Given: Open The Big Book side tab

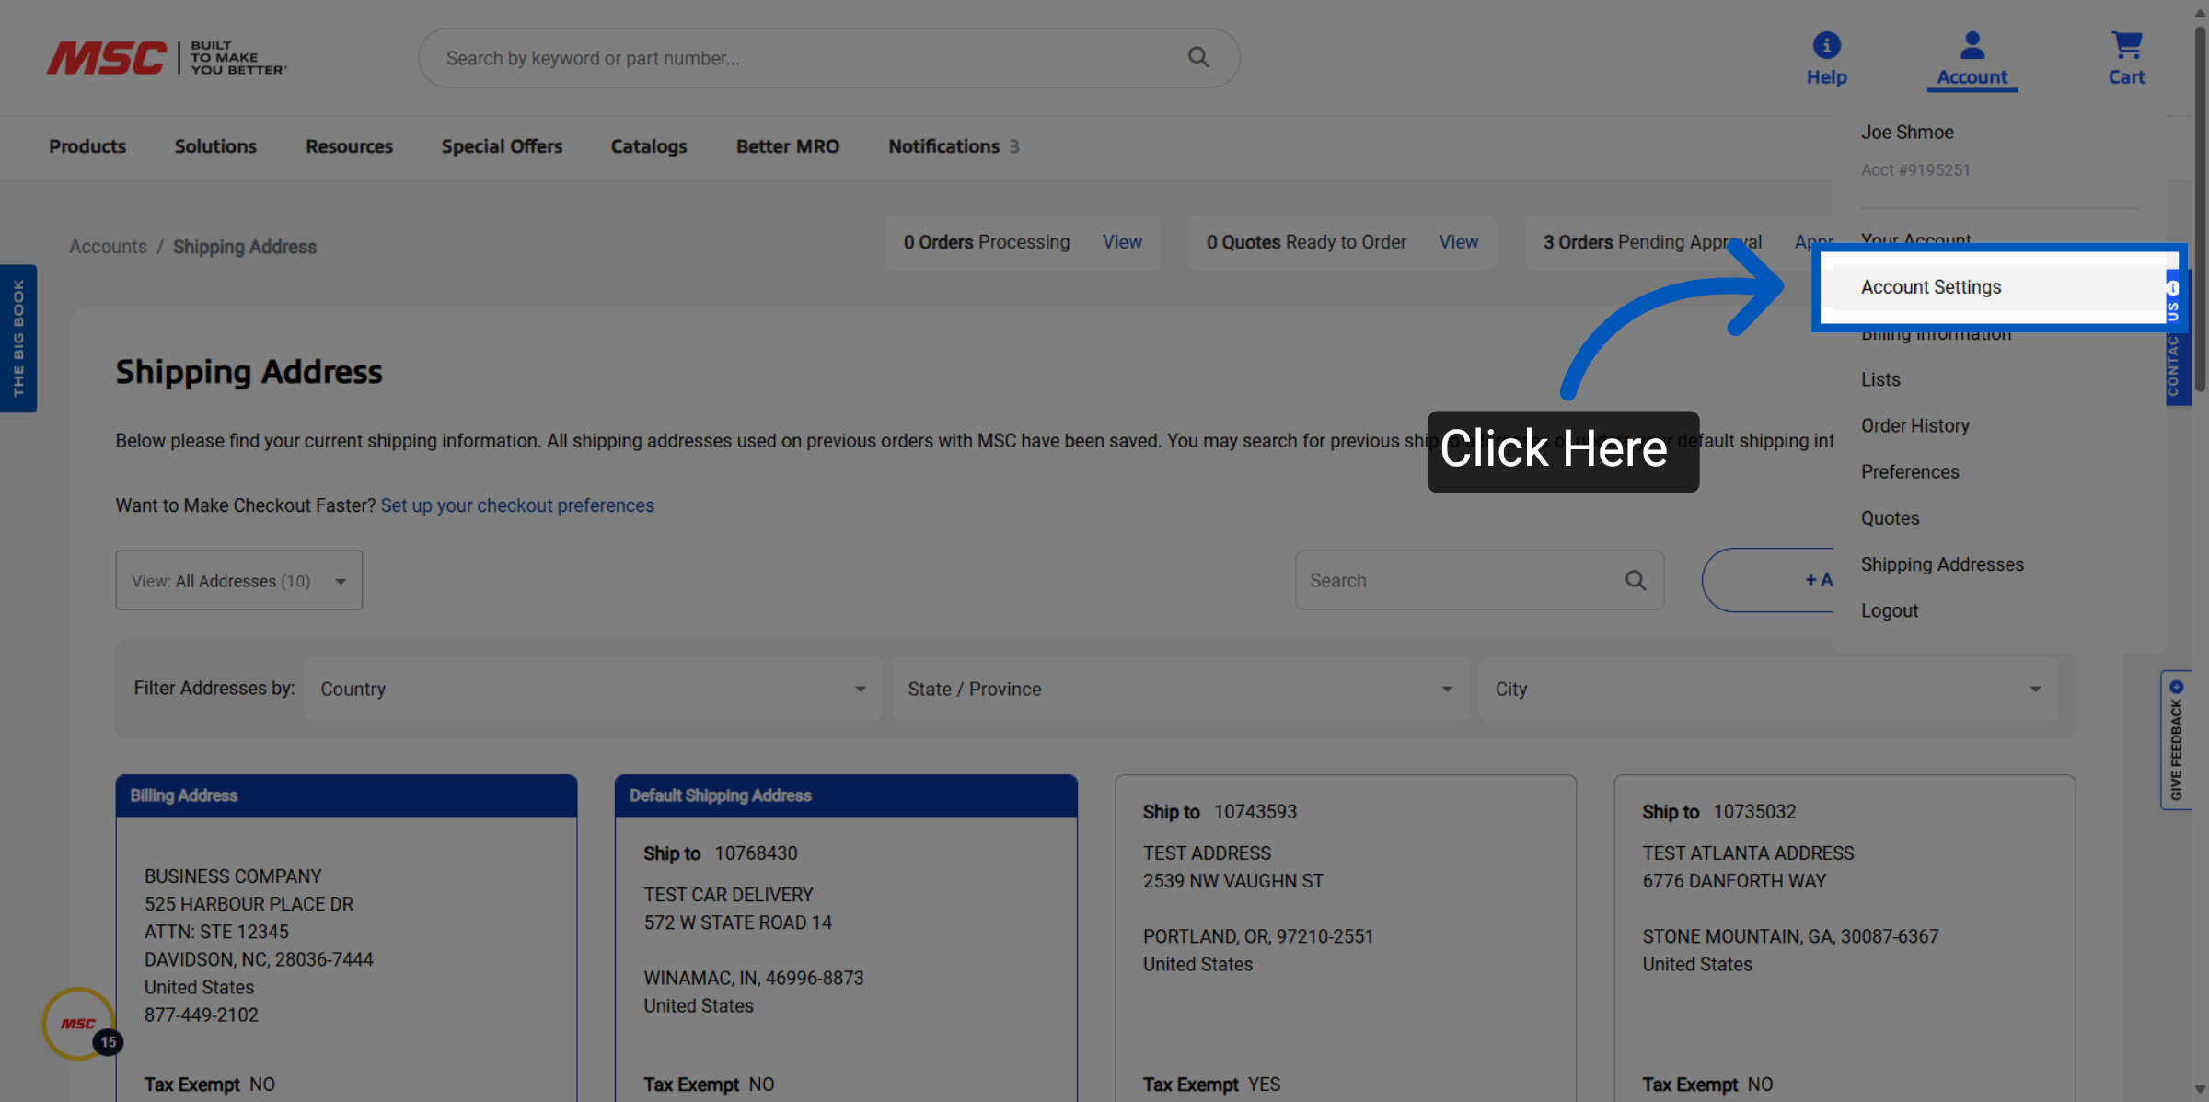Looking at the screenshot, I should (17, 338).
